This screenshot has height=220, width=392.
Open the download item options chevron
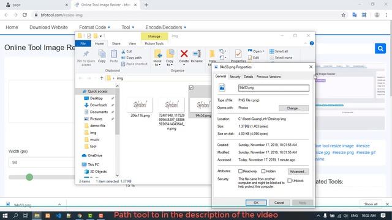point(59,205)
